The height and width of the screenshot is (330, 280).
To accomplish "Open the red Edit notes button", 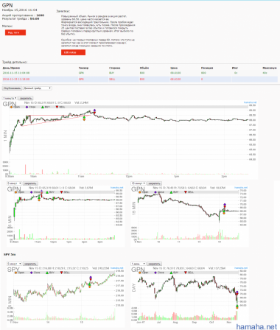I will tap(73, 52).
